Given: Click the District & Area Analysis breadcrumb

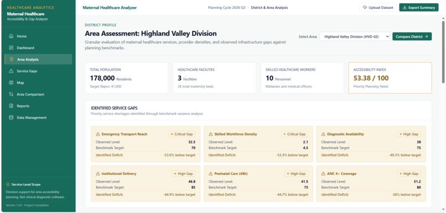Looking at the screenshot, I should click(269, 8).
